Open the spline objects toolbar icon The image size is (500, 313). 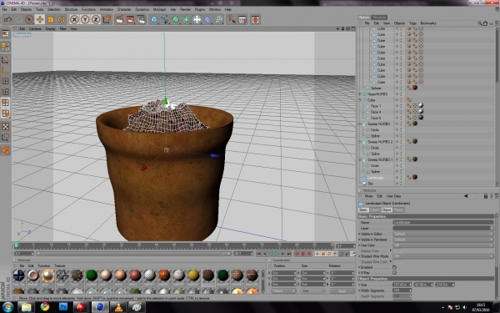[x=165, y=19]
